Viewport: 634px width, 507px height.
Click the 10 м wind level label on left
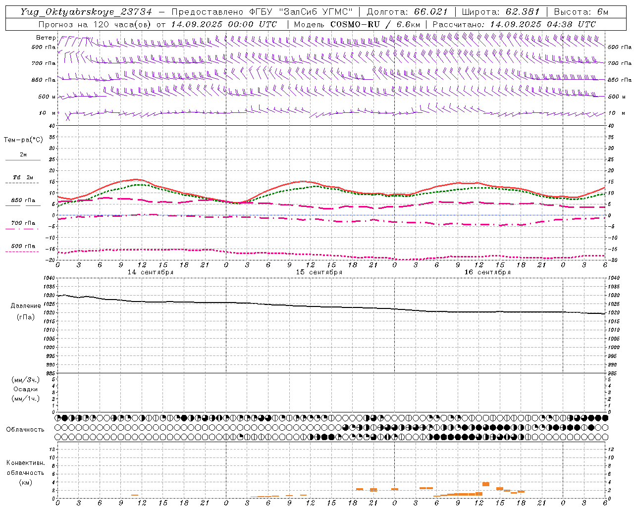coord(48,113)
